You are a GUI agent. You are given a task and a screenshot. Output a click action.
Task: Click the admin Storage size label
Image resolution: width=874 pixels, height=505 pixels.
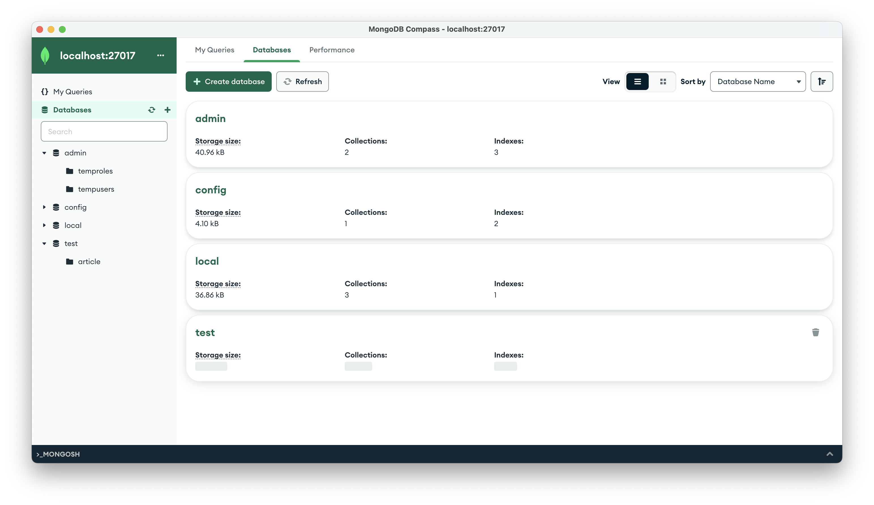click(x=218, y=141)
